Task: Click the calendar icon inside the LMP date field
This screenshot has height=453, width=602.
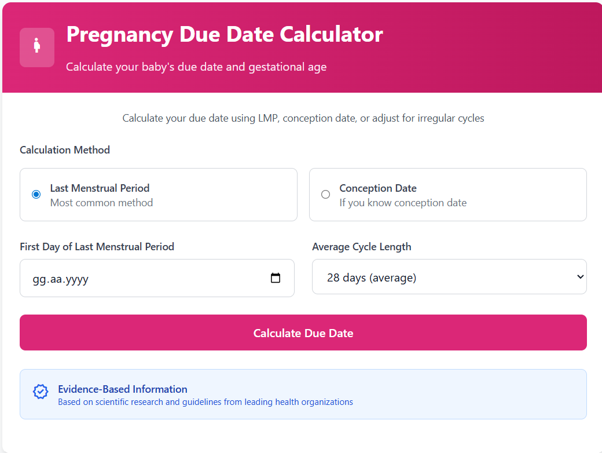Action: (276, 278)
